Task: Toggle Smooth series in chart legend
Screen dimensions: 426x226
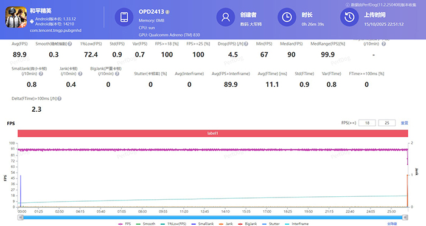Action: click(145, 224)
